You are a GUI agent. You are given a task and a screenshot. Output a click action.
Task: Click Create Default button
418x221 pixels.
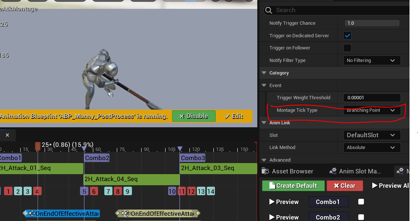pos(293,186)
